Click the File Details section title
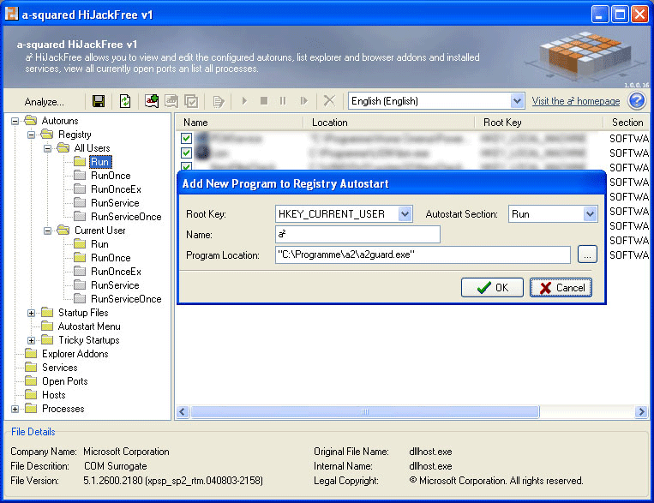The image size is (654, 503). (33, 432)
